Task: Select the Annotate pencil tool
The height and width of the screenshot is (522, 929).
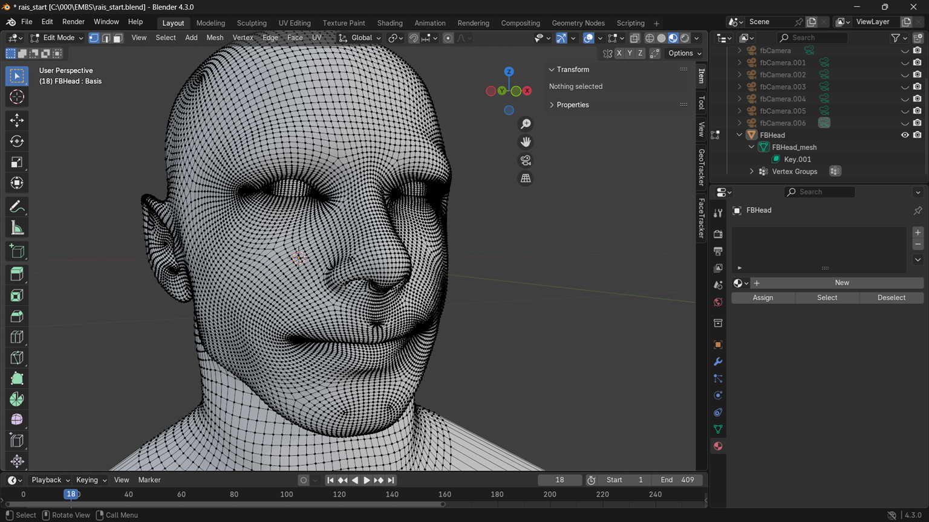Action: (x=17, y=207)
